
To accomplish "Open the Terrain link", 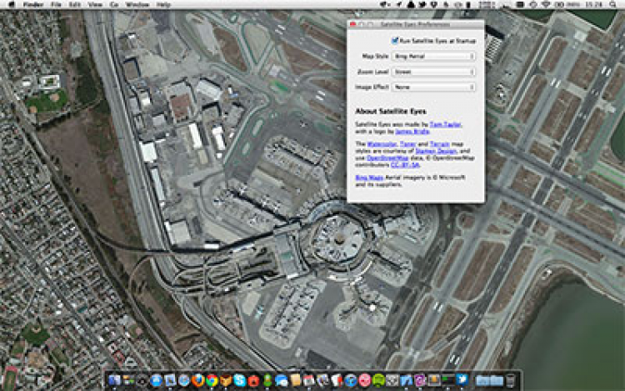I will 440,144.
